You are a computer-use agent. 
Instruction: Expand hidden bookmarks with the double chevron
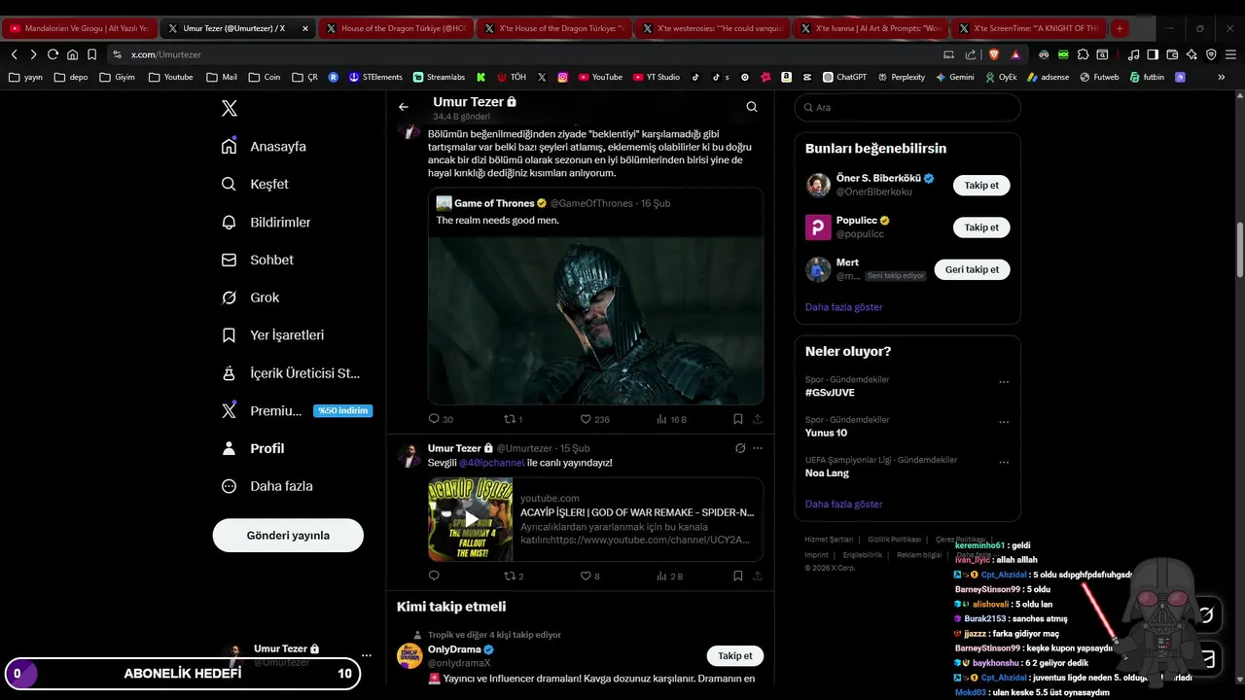[x=1222, y=77]
